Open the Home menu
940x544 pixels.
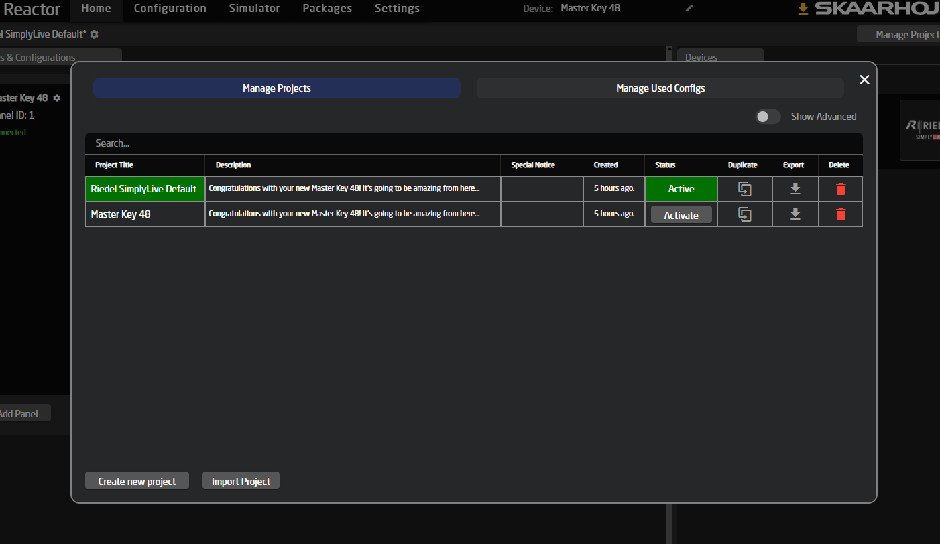click(x=96, y=9)
